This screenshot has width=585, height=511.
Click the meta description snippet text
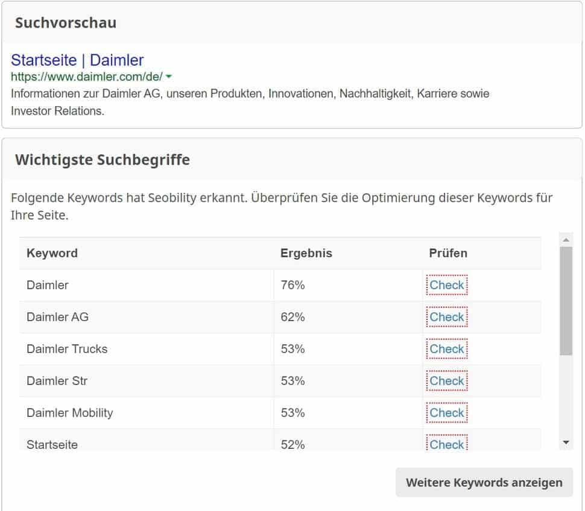pyautogui.click(x=250, y=102)
